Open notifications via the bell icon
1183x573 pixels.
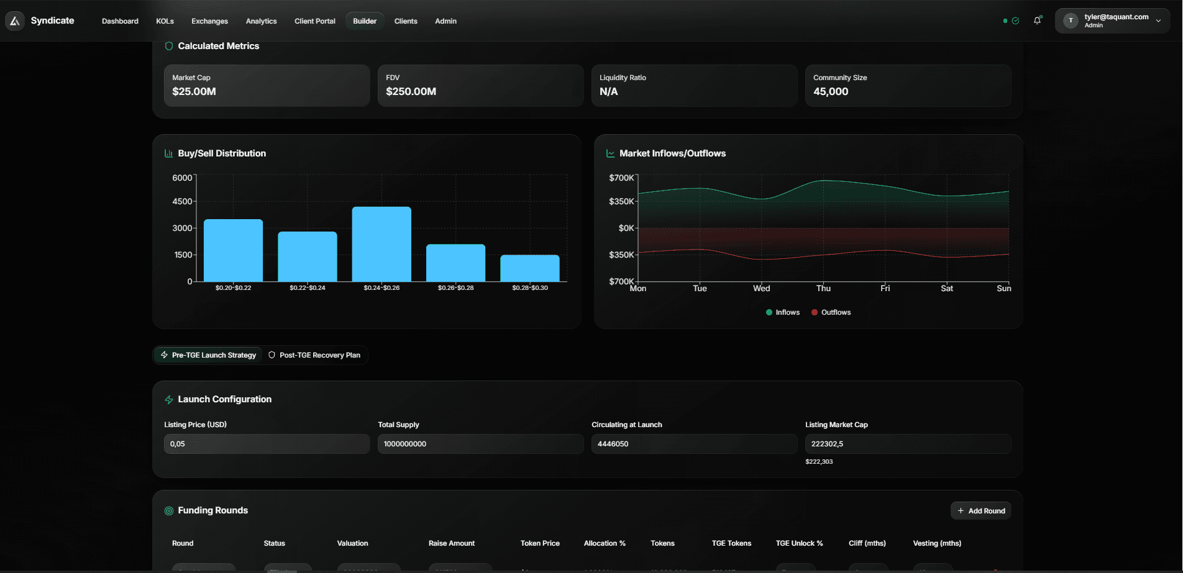(x=1036, y=20)
